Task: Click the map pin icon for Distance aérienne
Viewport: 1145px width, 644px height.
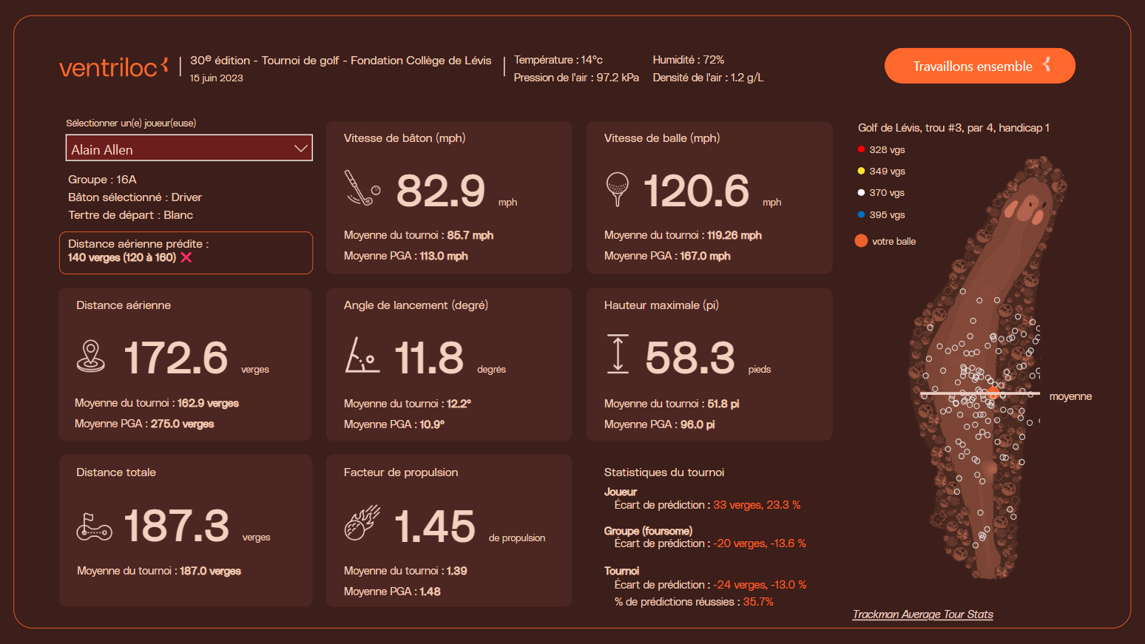Action: tap(91, 356)
